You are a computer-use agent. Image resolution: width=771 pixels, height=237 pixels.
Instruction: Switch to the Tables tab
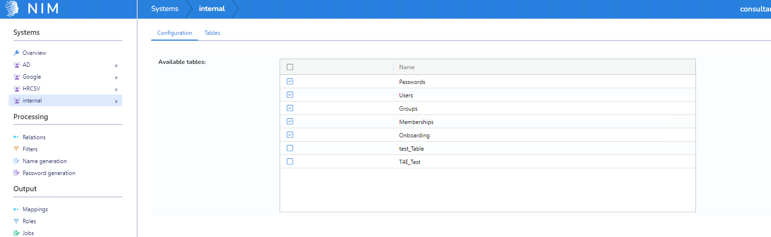212,33
